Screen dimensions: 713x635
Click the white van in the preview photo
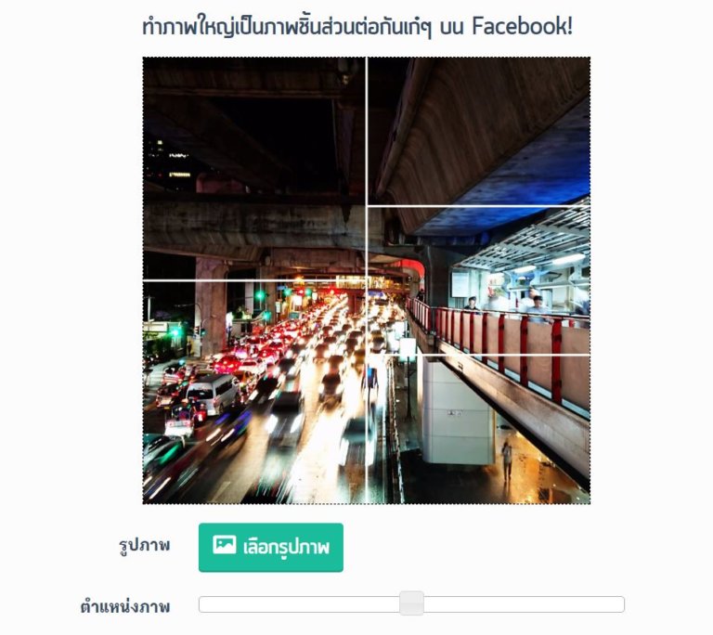coord(214,393)
